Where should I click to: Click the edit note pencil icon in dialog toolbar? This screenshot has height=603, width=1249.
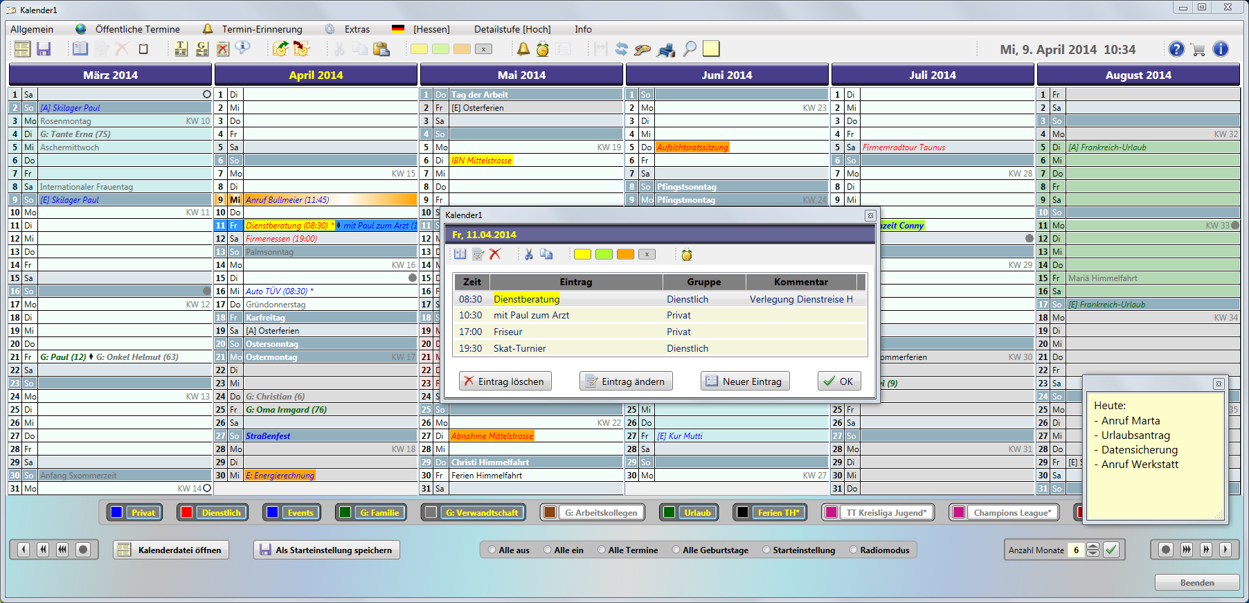478,255
